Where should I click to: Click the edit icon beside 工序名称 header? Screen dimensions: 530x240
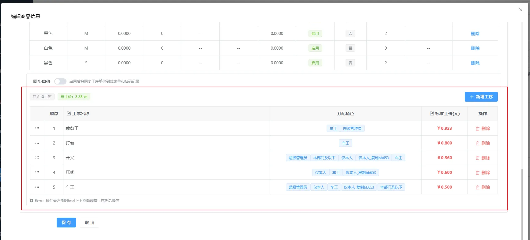coord(69,114)
